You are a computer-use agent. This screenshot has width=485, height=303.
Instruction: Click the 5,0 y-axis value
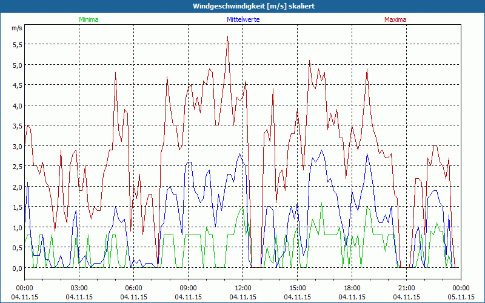(18, 65)
